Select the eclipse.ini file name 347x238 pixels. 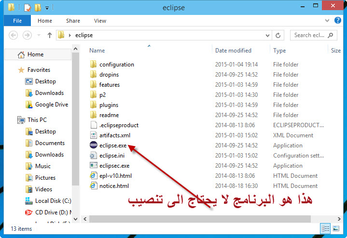tap(112, 156)
